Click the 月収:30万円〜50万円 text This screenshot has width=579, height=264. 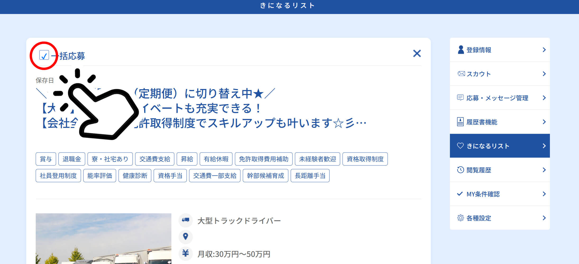[234, 254]
